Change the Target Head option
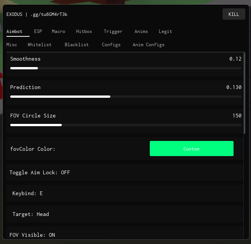The image size is (251, 244). coord(31,214)
